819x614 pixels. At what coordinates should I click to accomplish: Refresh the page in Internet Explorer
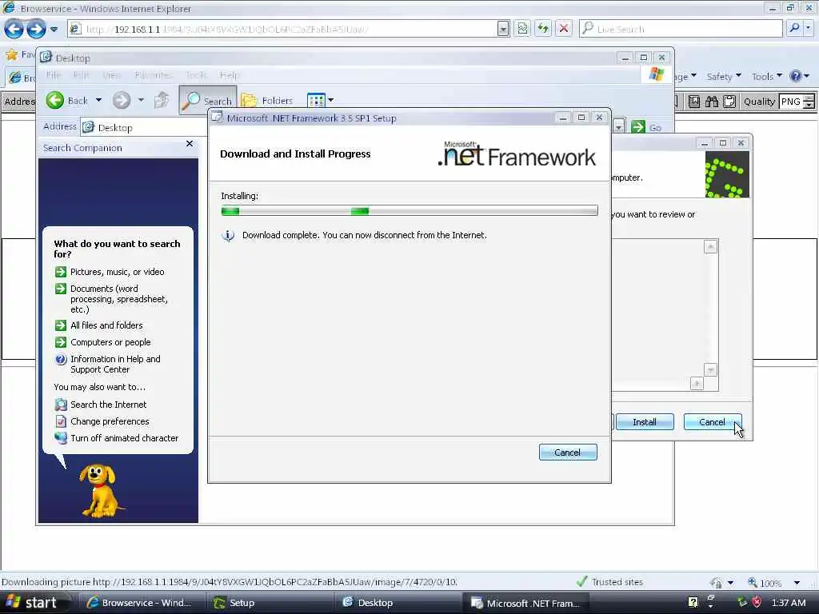pyautogui.click(x=543, y=29)
